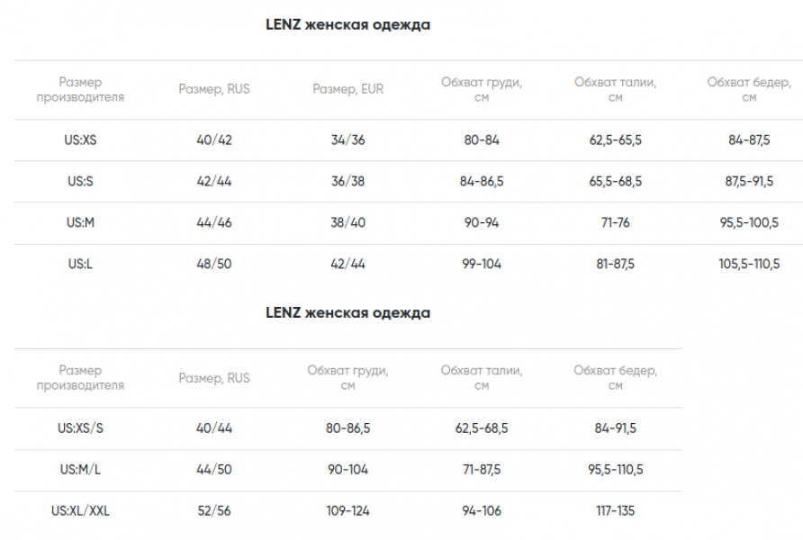Click the 40/42 Russian size value

click(214, 140)
